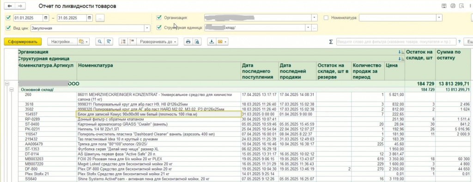Viewport: 473px width, 182px height.
Task: Click the Ещё button on the right edge
Action: [x=469, y=42]
